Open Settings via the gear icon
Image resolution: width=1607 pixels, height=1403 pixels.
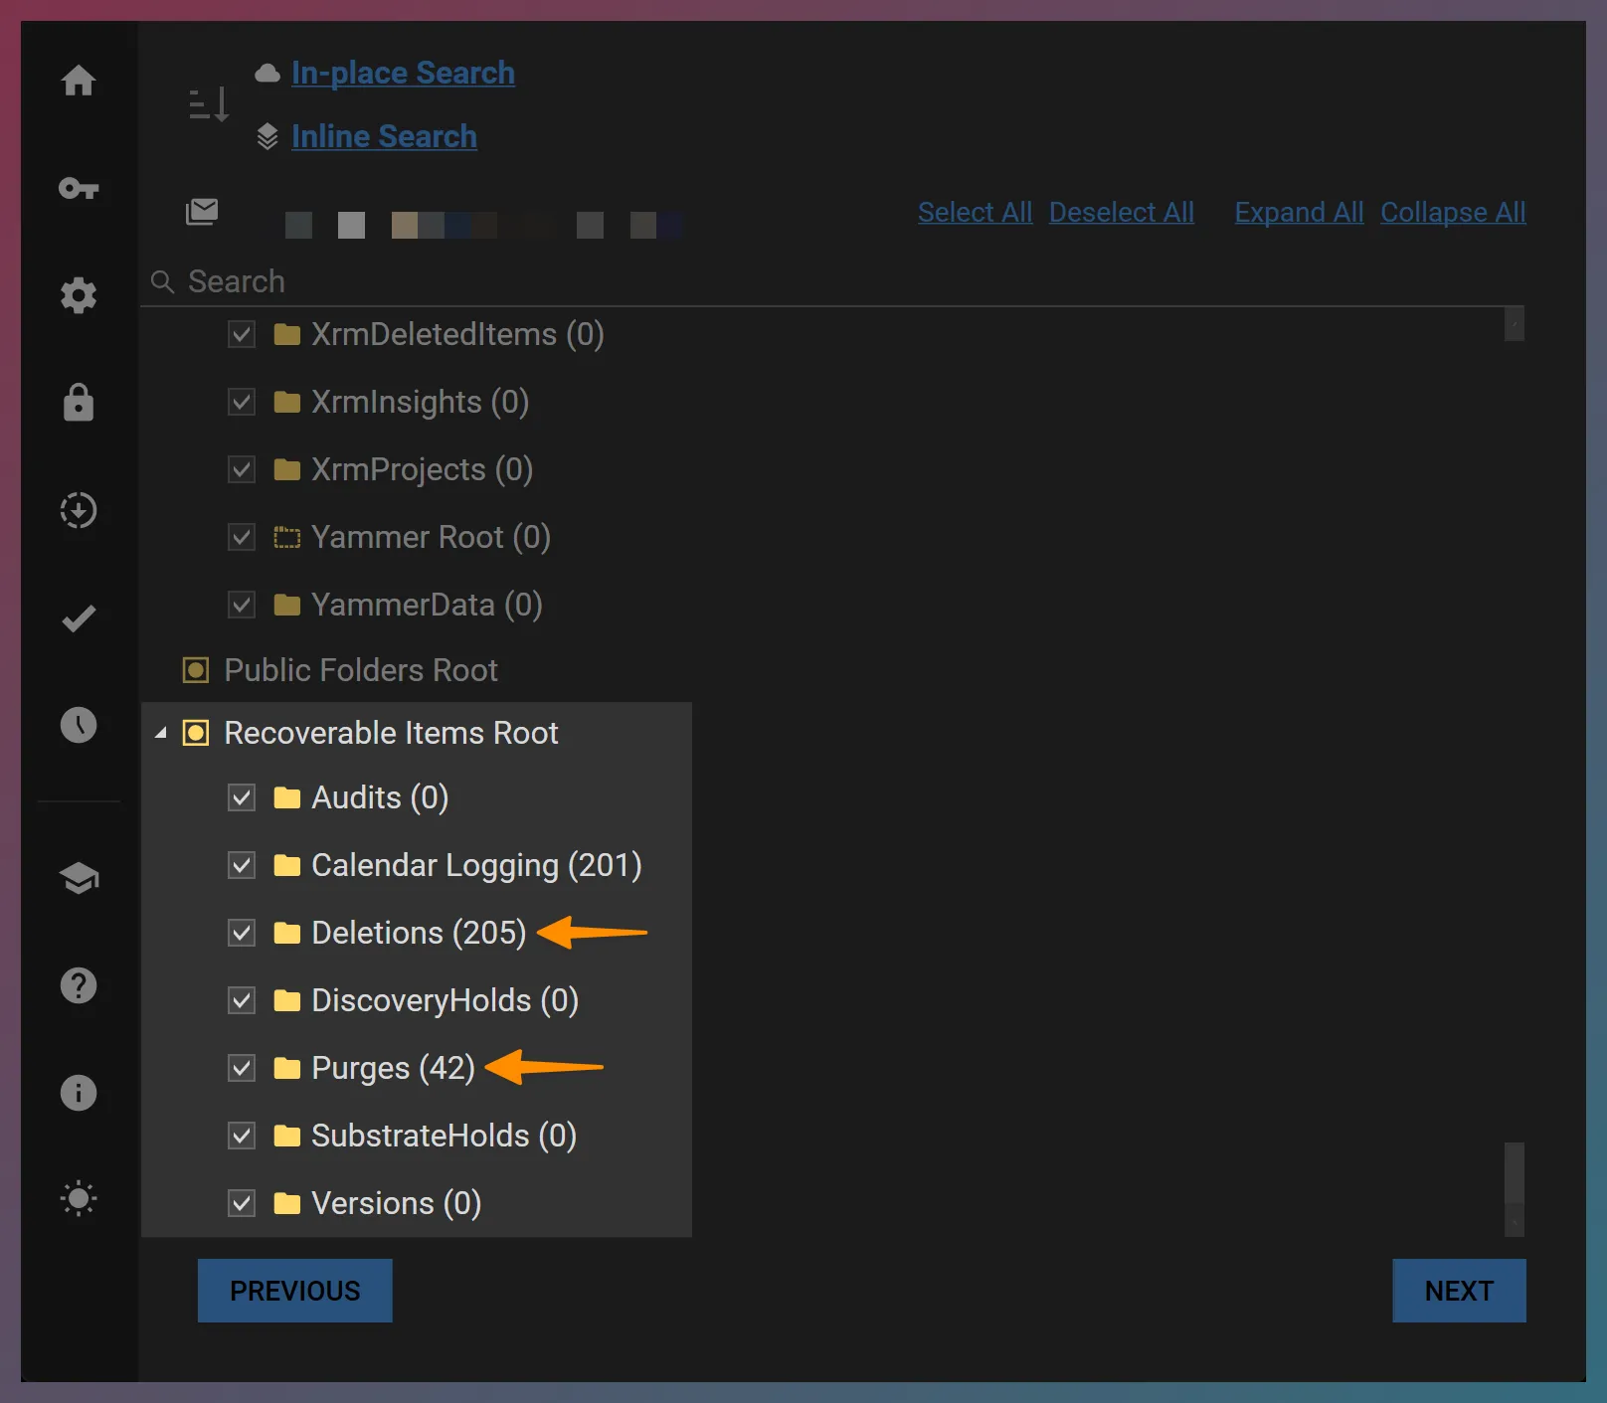pyautogui.click(x=79, y=295)
